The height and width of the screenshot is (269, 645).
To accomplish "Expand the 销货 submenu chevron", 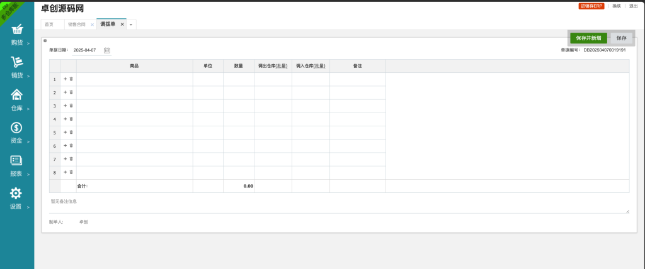I will 28,76.
